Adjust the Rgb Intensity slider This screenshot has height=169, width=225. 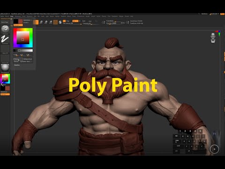point(72,23)
